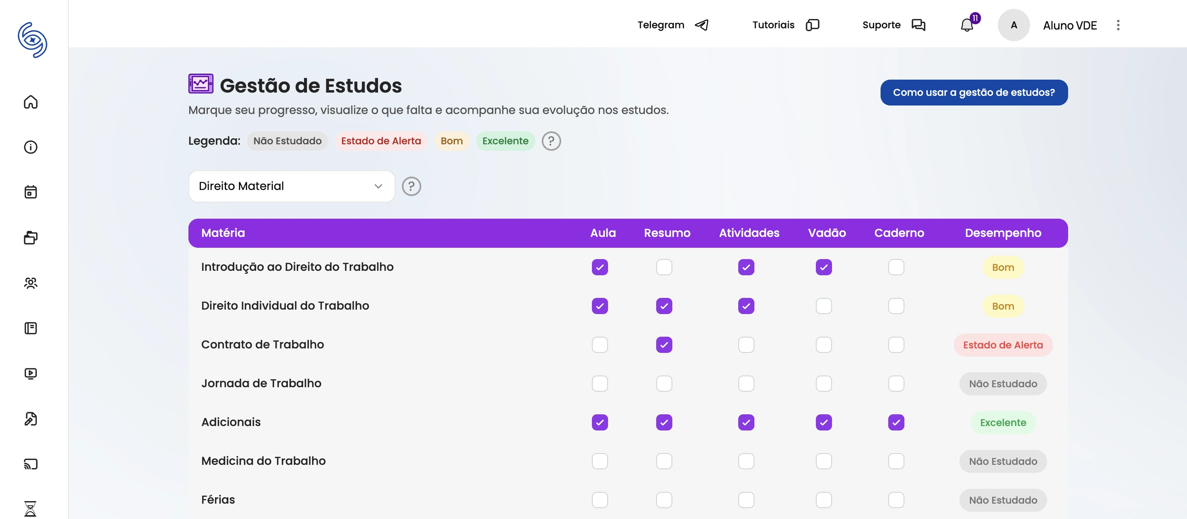The width and height of the screenshot is (1187, 519).
Task: Open the calendar icon in sidebar
Action: 30,192
